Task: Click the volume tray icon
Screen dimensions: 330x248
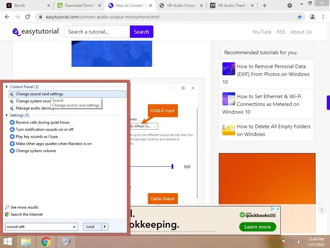Action: [300, 242]
